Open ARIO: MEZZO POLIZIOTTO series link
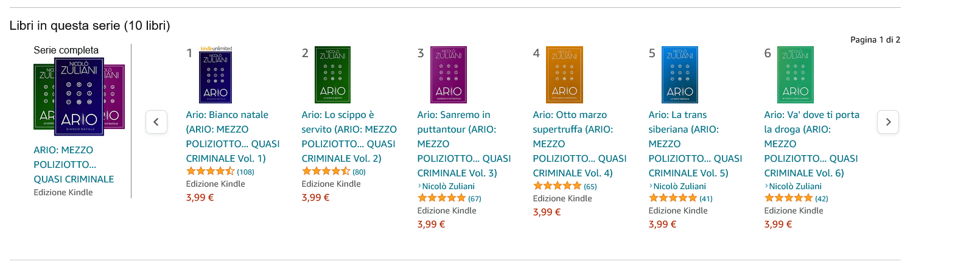This screenshot has height=267, width=955. click(74, 165)
